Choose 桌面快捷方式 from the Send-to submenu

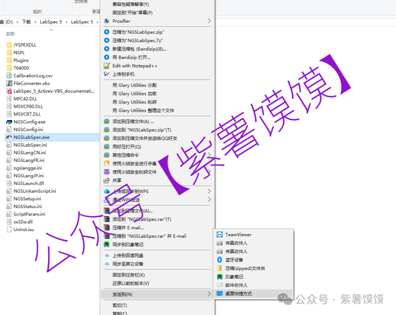click(239, 294)
